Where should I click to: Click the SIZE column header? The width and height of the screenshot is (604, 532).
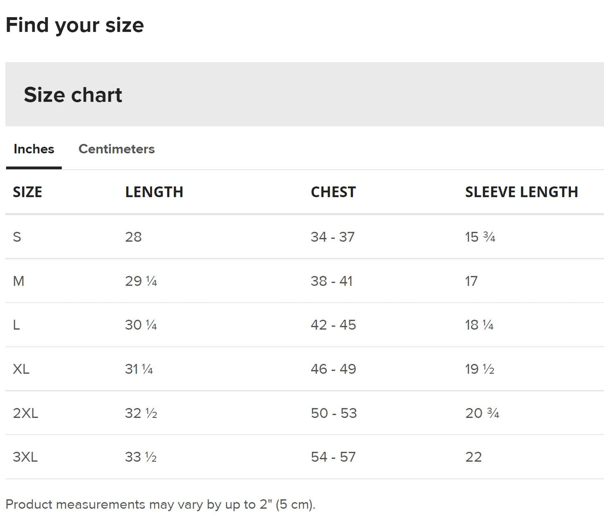(x=28, y=192)
